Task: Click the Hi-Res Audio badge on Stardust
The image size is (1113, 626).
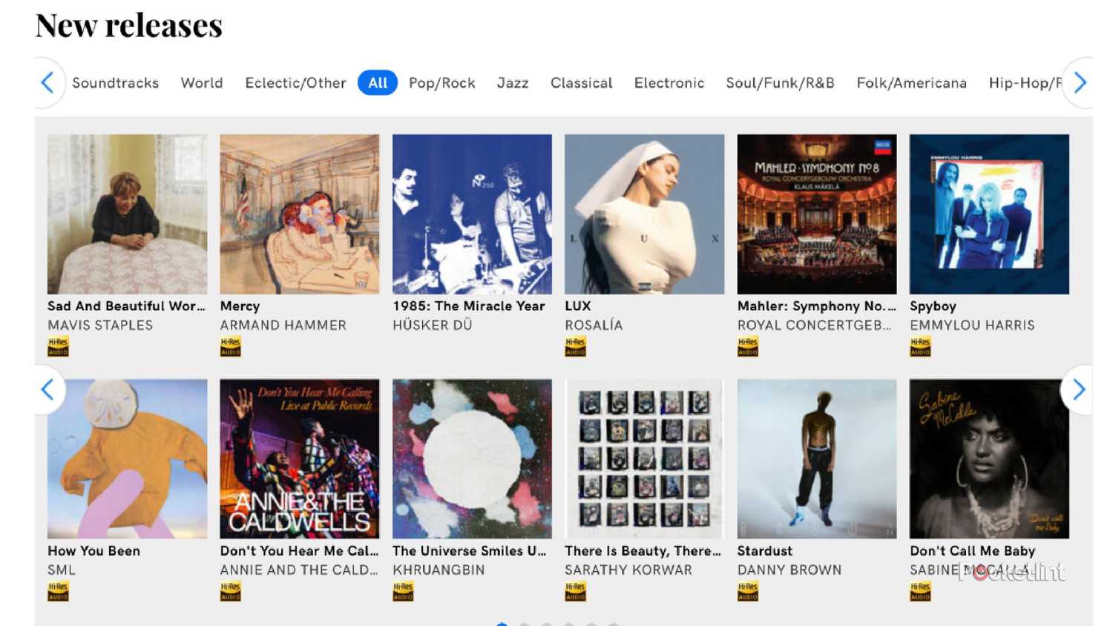Action: coord(747,590)
